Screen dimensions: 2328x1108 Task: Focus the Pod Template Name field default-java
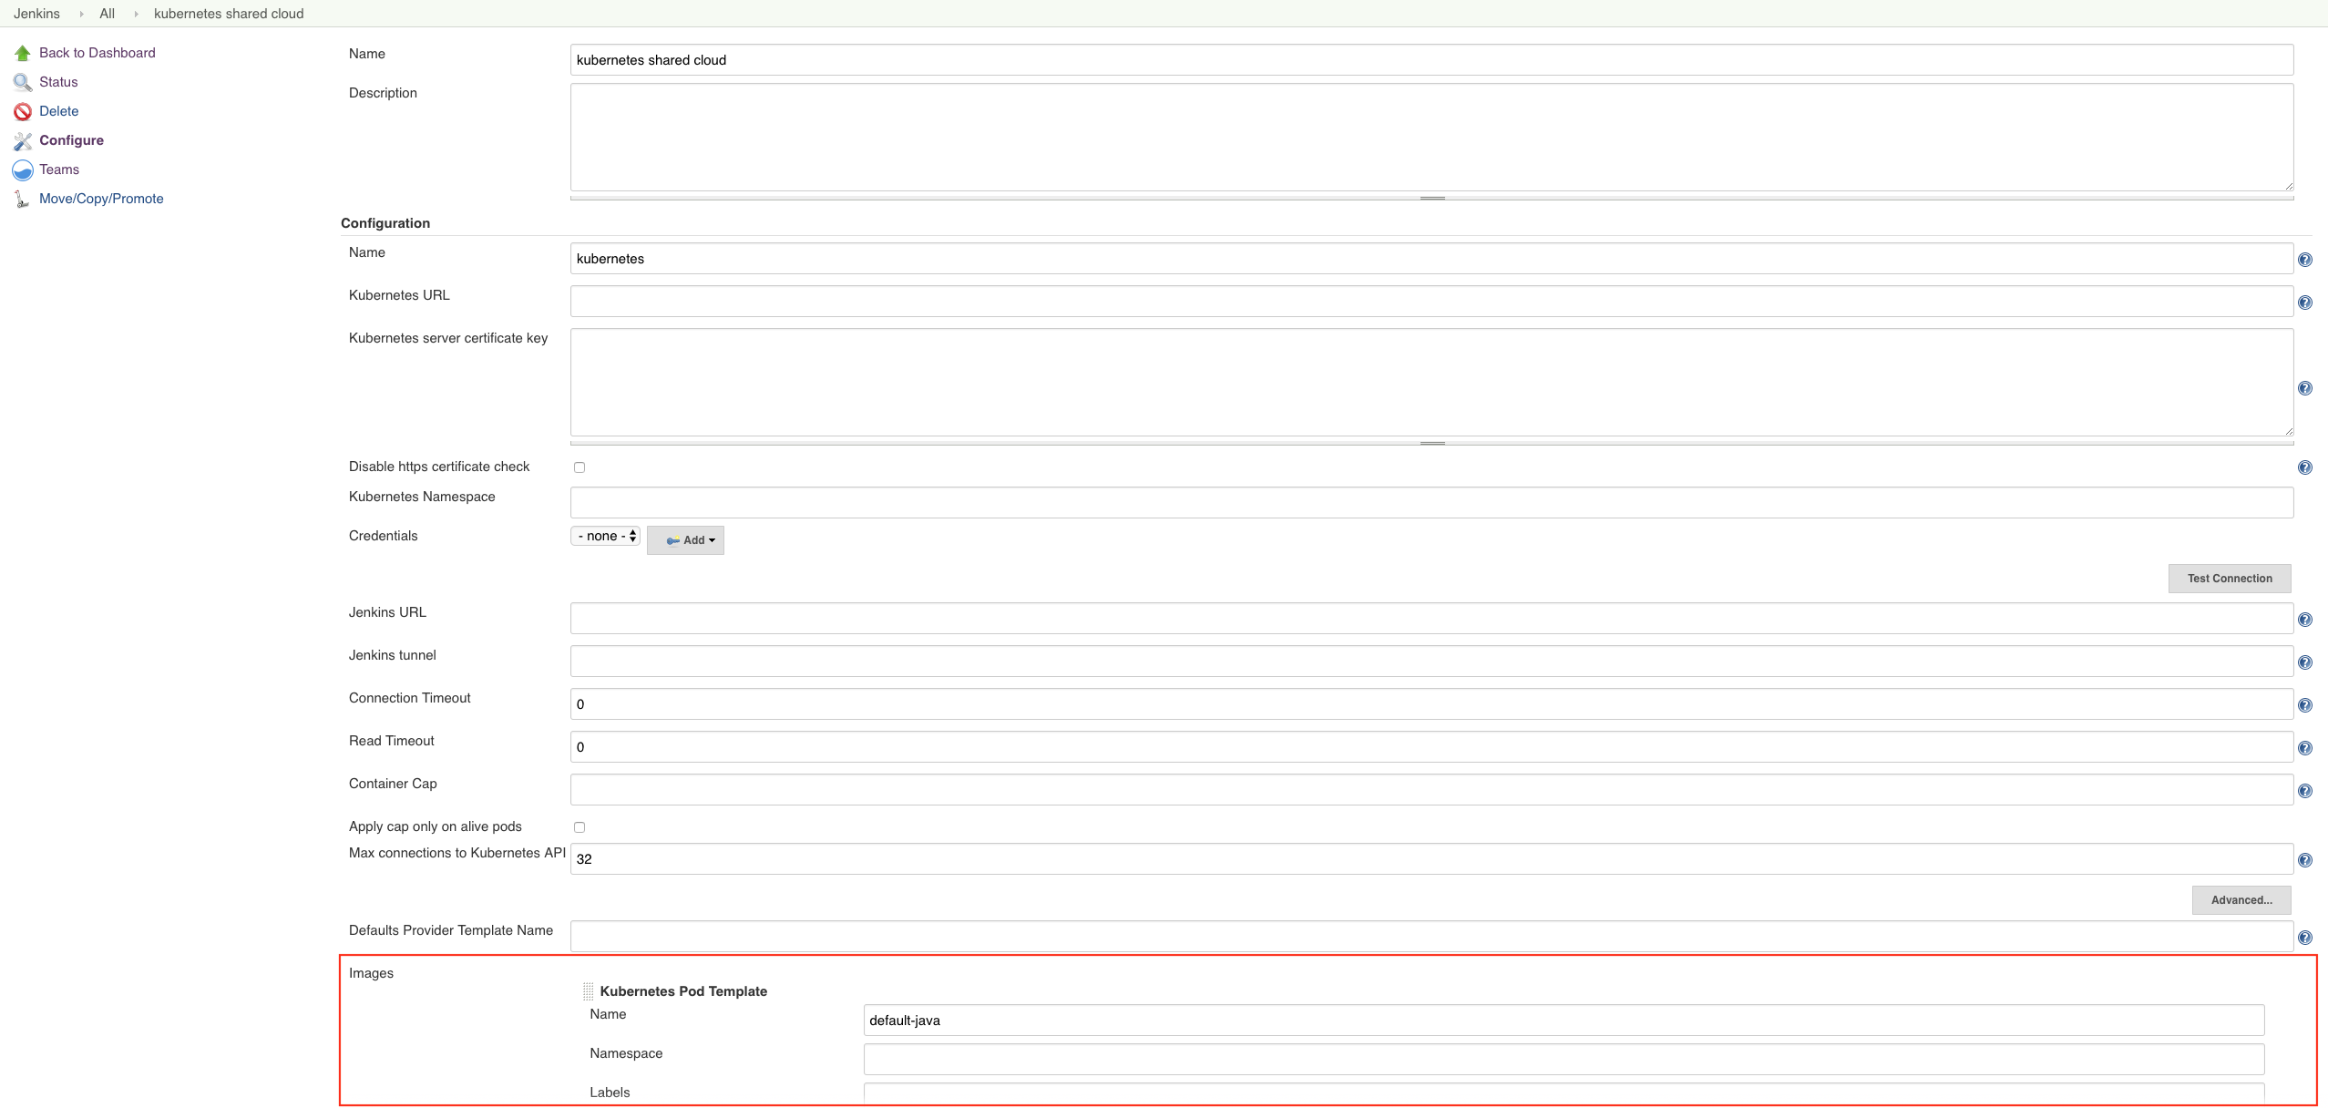tap(1564, 1021)
